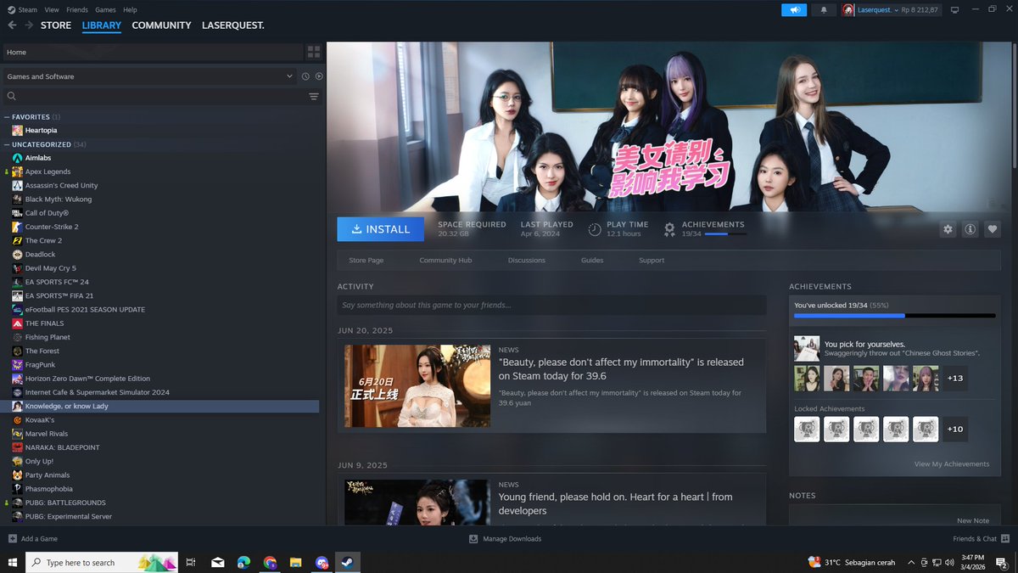The height and width of the screenshot is (573, 1018).
Task: Open the Mail app in taskbar
Action: point(218,562)
